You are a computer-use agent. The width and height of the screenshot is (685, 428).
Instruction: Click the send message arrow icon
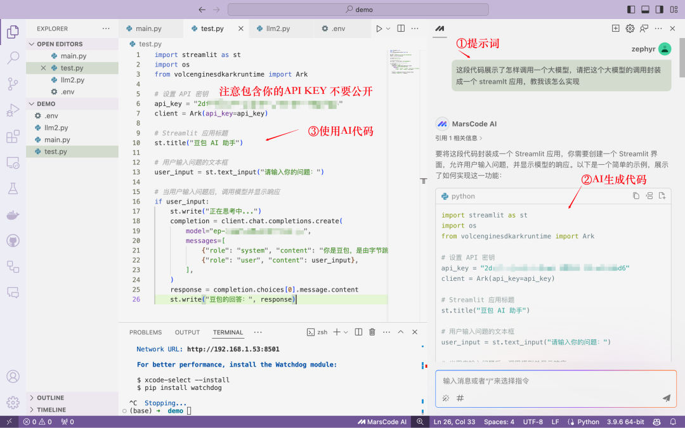coord(666,398)
